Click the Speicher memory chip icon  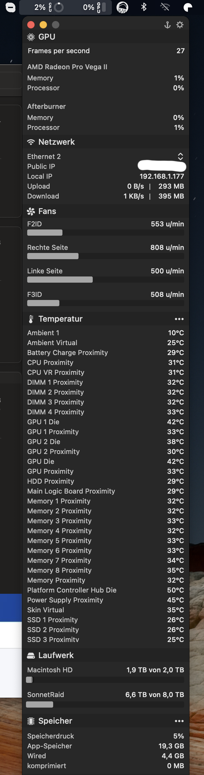click(x=31, y=721)
